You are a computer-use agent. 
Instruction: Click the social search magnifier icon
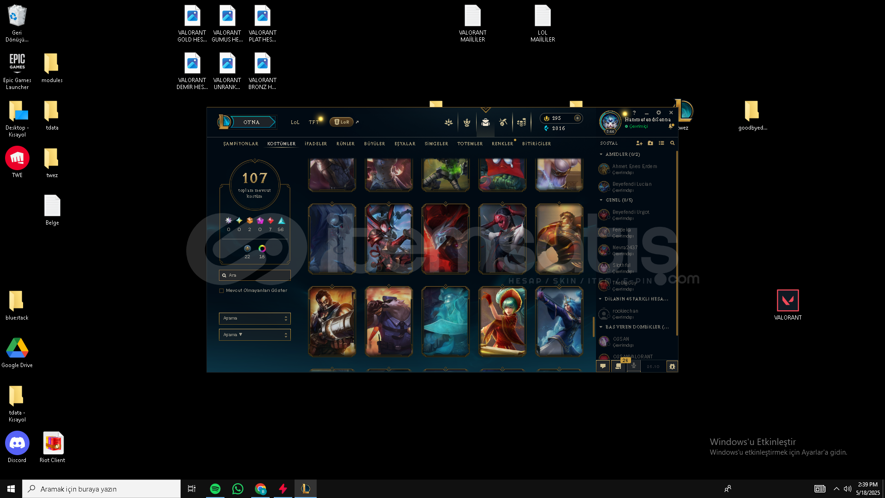(x=673, y=143)
